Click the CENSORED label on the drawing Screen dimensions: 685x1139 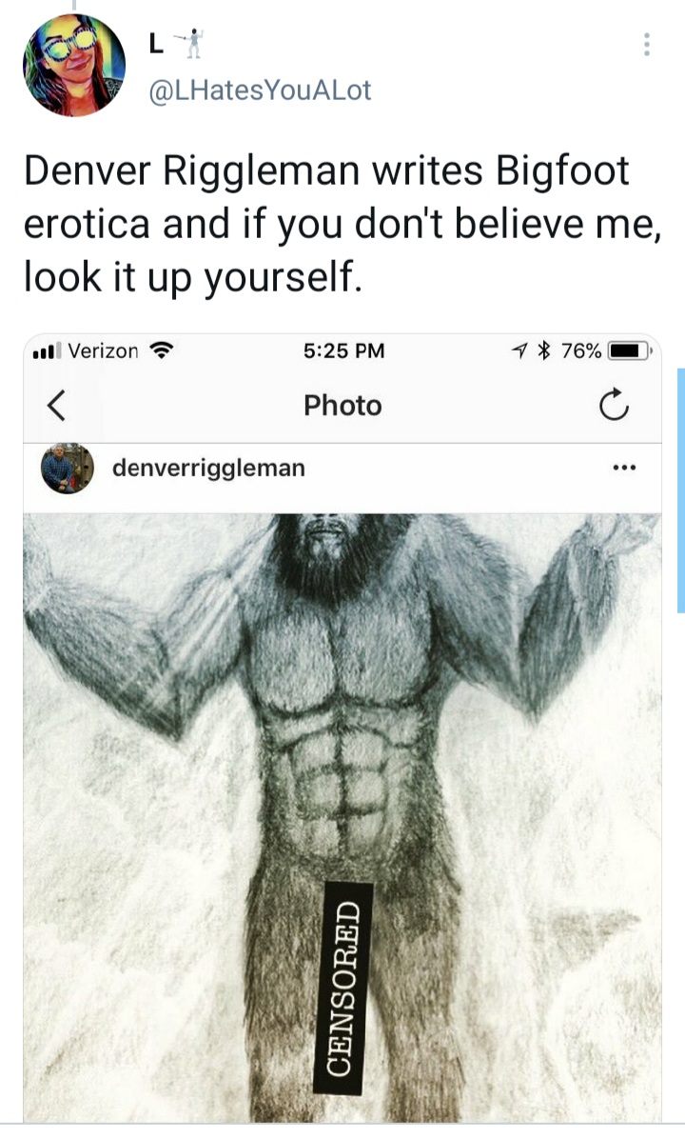click(343, 988)
